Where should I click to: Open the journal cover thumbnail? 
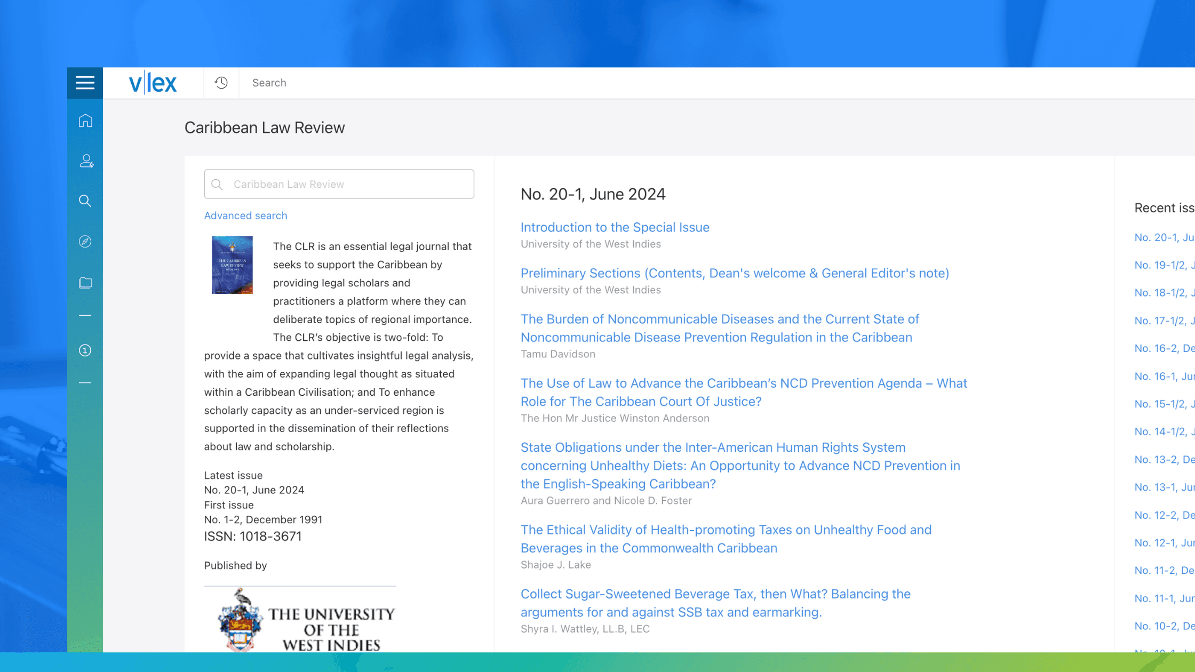(x=232, y=265)
